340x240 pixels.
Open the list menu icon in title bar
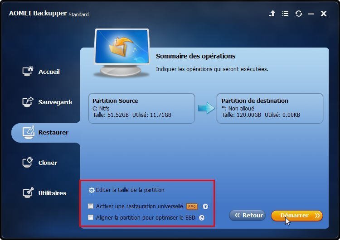coord(285,14)
